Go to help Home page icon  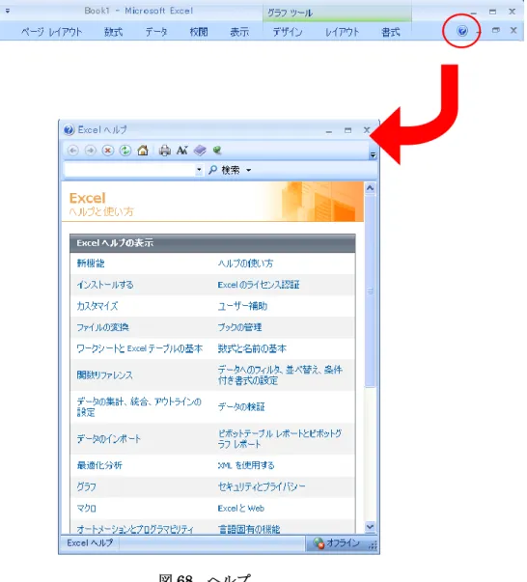[143, 151]
